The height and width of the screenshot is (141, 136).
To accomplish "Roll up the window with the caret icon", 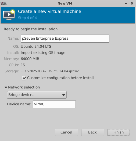I will click(x=126, y=3).
